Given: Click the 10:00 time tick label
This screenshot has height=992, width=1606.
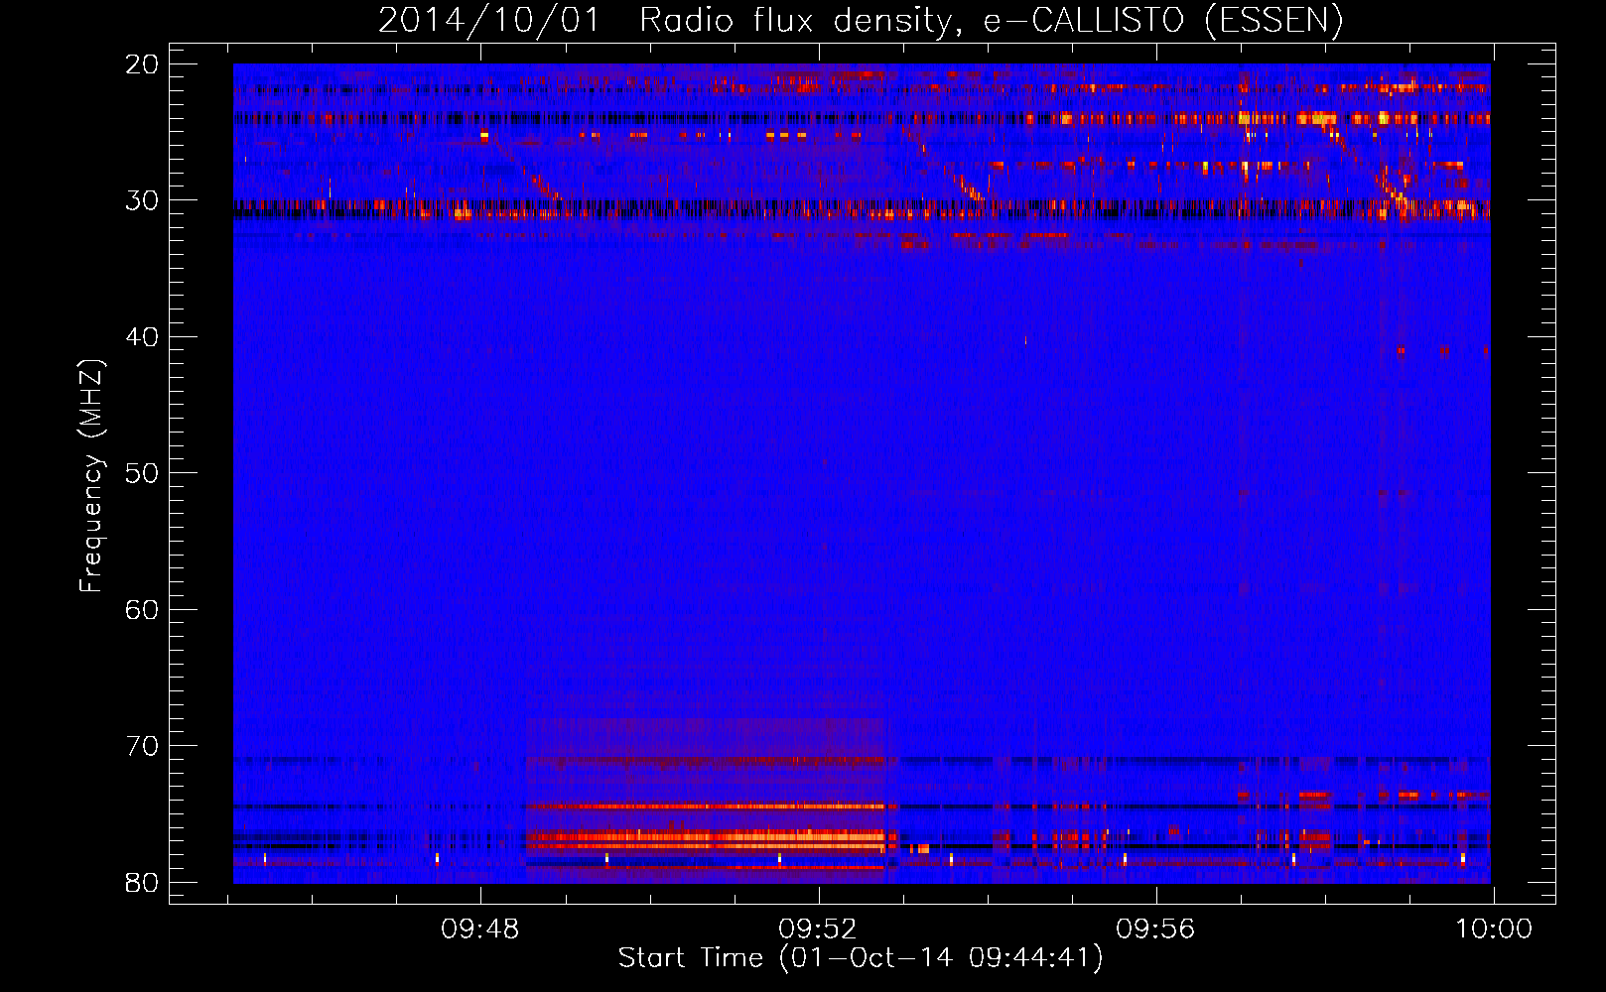Looking at the screenshot, I should (1494, 930).
